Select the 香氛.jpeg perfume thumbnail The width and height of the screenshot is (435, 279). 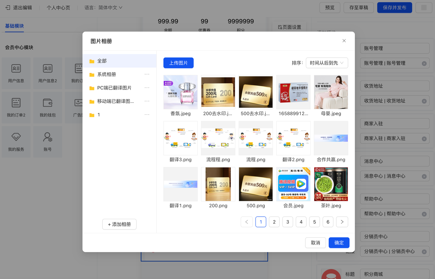click(181, 92)
